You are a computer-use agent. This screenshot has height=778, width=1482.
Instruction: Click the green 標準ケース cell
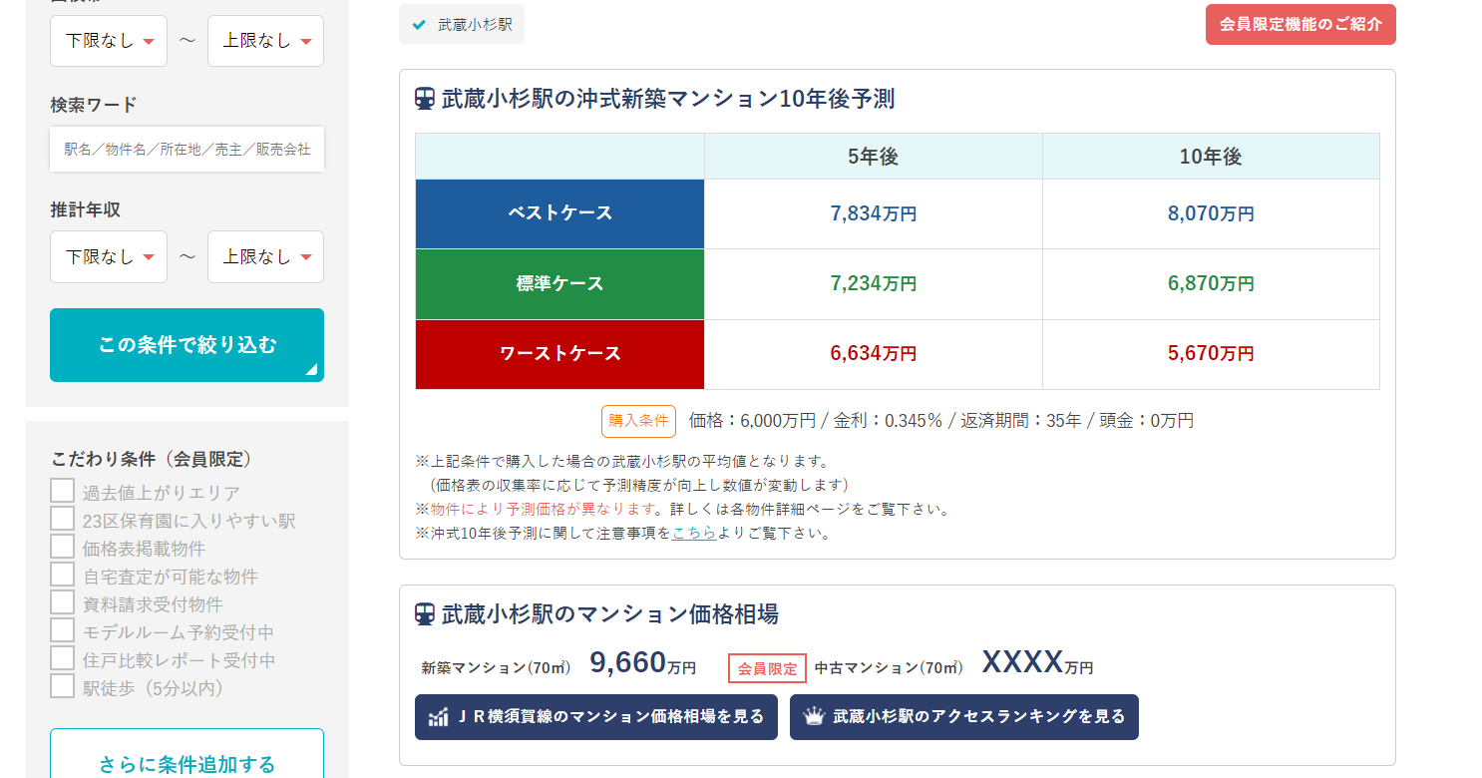click(x=560, y=283)
